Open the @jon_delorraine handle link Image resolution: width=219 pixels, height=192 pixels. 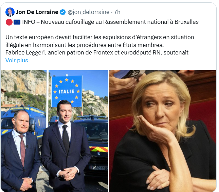tap(88, 12)
